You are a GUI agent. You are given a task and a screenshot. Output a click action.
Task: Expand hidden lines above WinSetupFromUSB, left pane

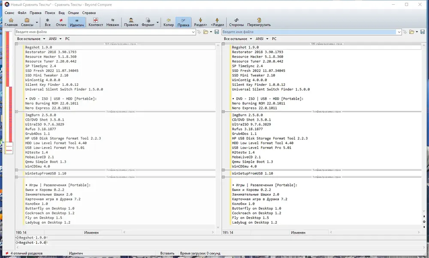[16, 170]
